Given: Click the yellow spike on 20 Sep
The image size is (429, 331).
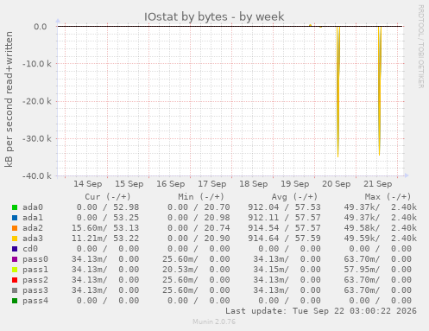Looking at the screenshot, I should point(338,92).
